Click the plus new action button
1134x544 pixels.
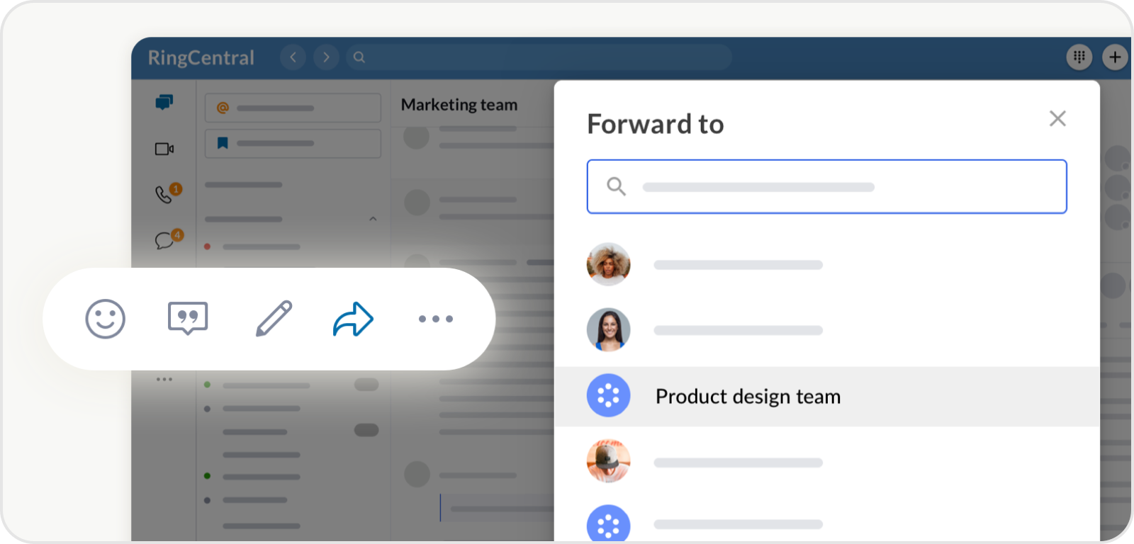point(1115,57)
